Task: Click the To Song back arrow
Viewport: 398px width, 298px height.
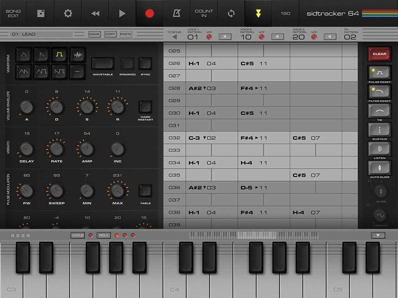Action: click(x=174, y=37)
